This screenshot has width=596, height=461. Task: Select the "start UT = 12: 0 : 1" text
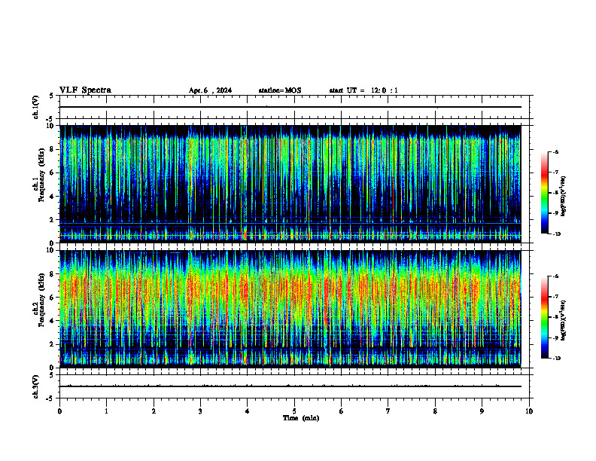(x=363, y=90)
